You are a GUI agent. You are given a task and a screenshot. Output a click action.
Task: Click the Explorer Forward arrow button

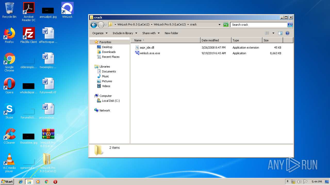(101, 25)
